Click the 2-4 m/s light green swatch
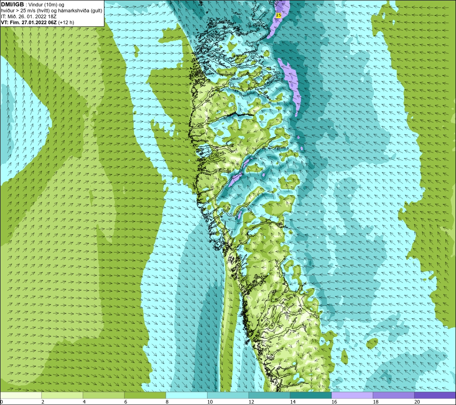Viewport: 456px width, 405px height. tap(62, 395)
